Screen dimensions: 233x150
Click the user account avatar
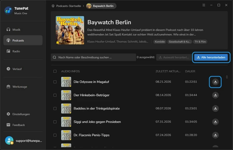[9, 140]
